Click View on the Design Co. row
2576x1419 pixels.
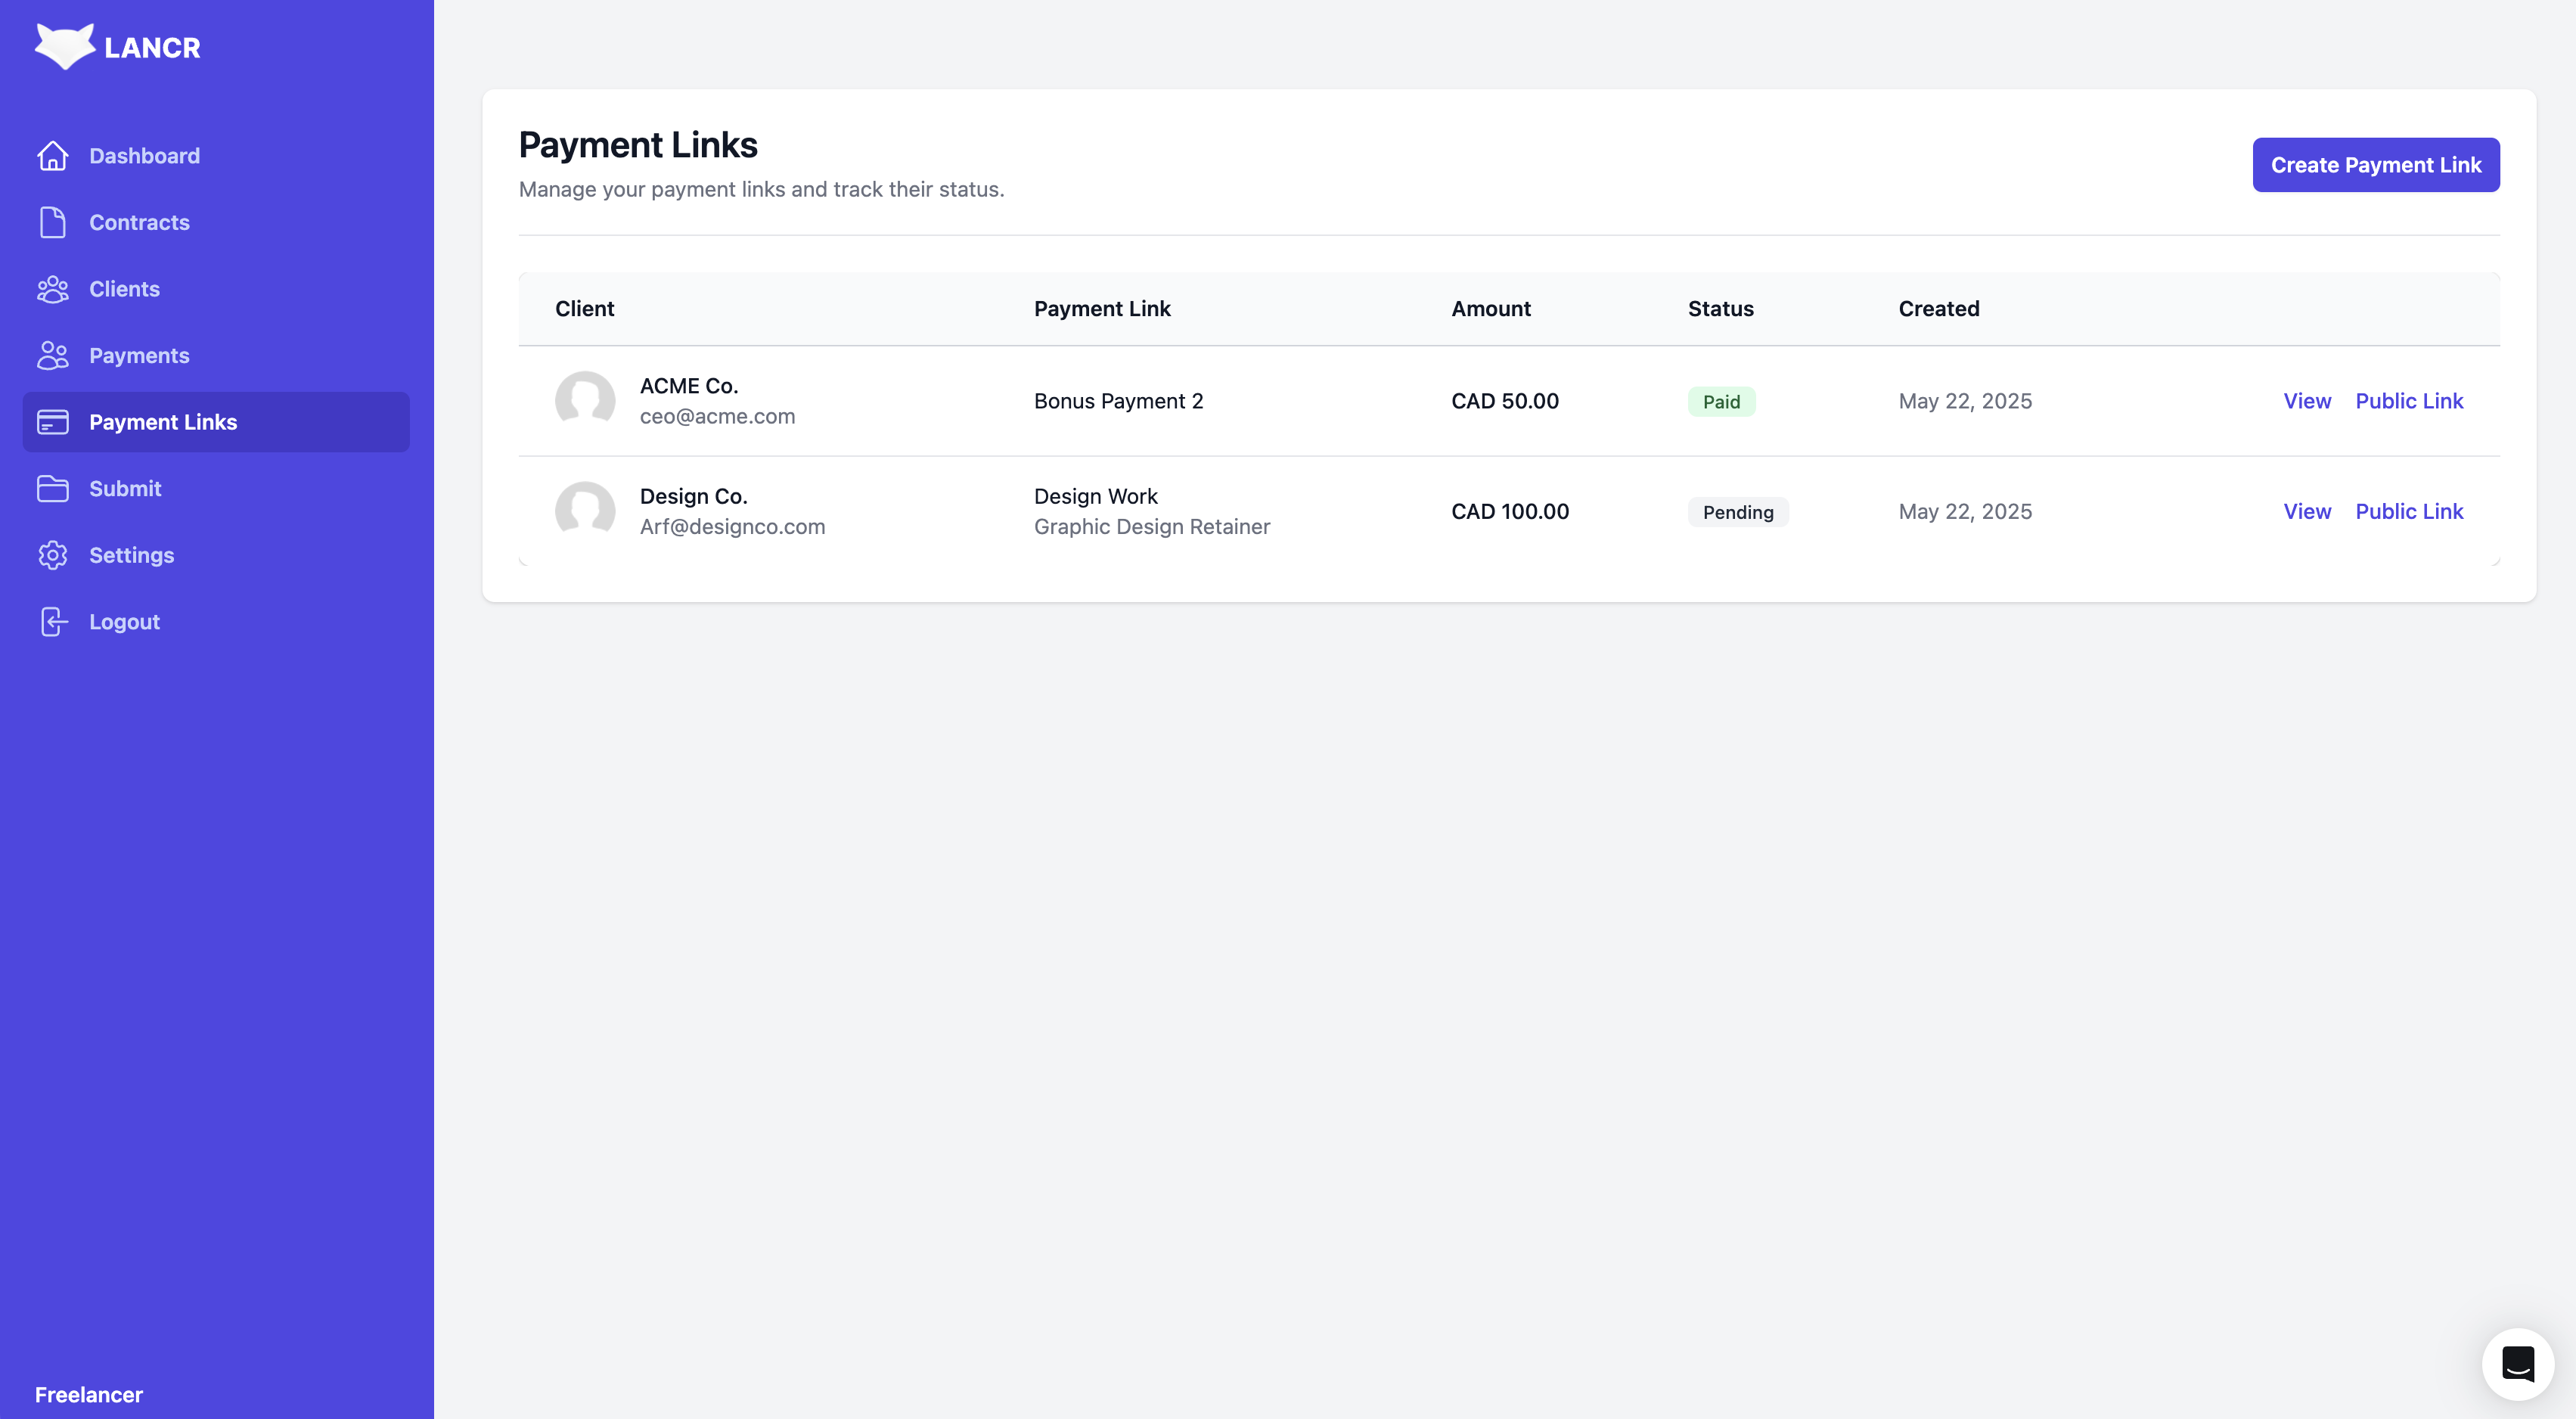tap(2307, 511)
